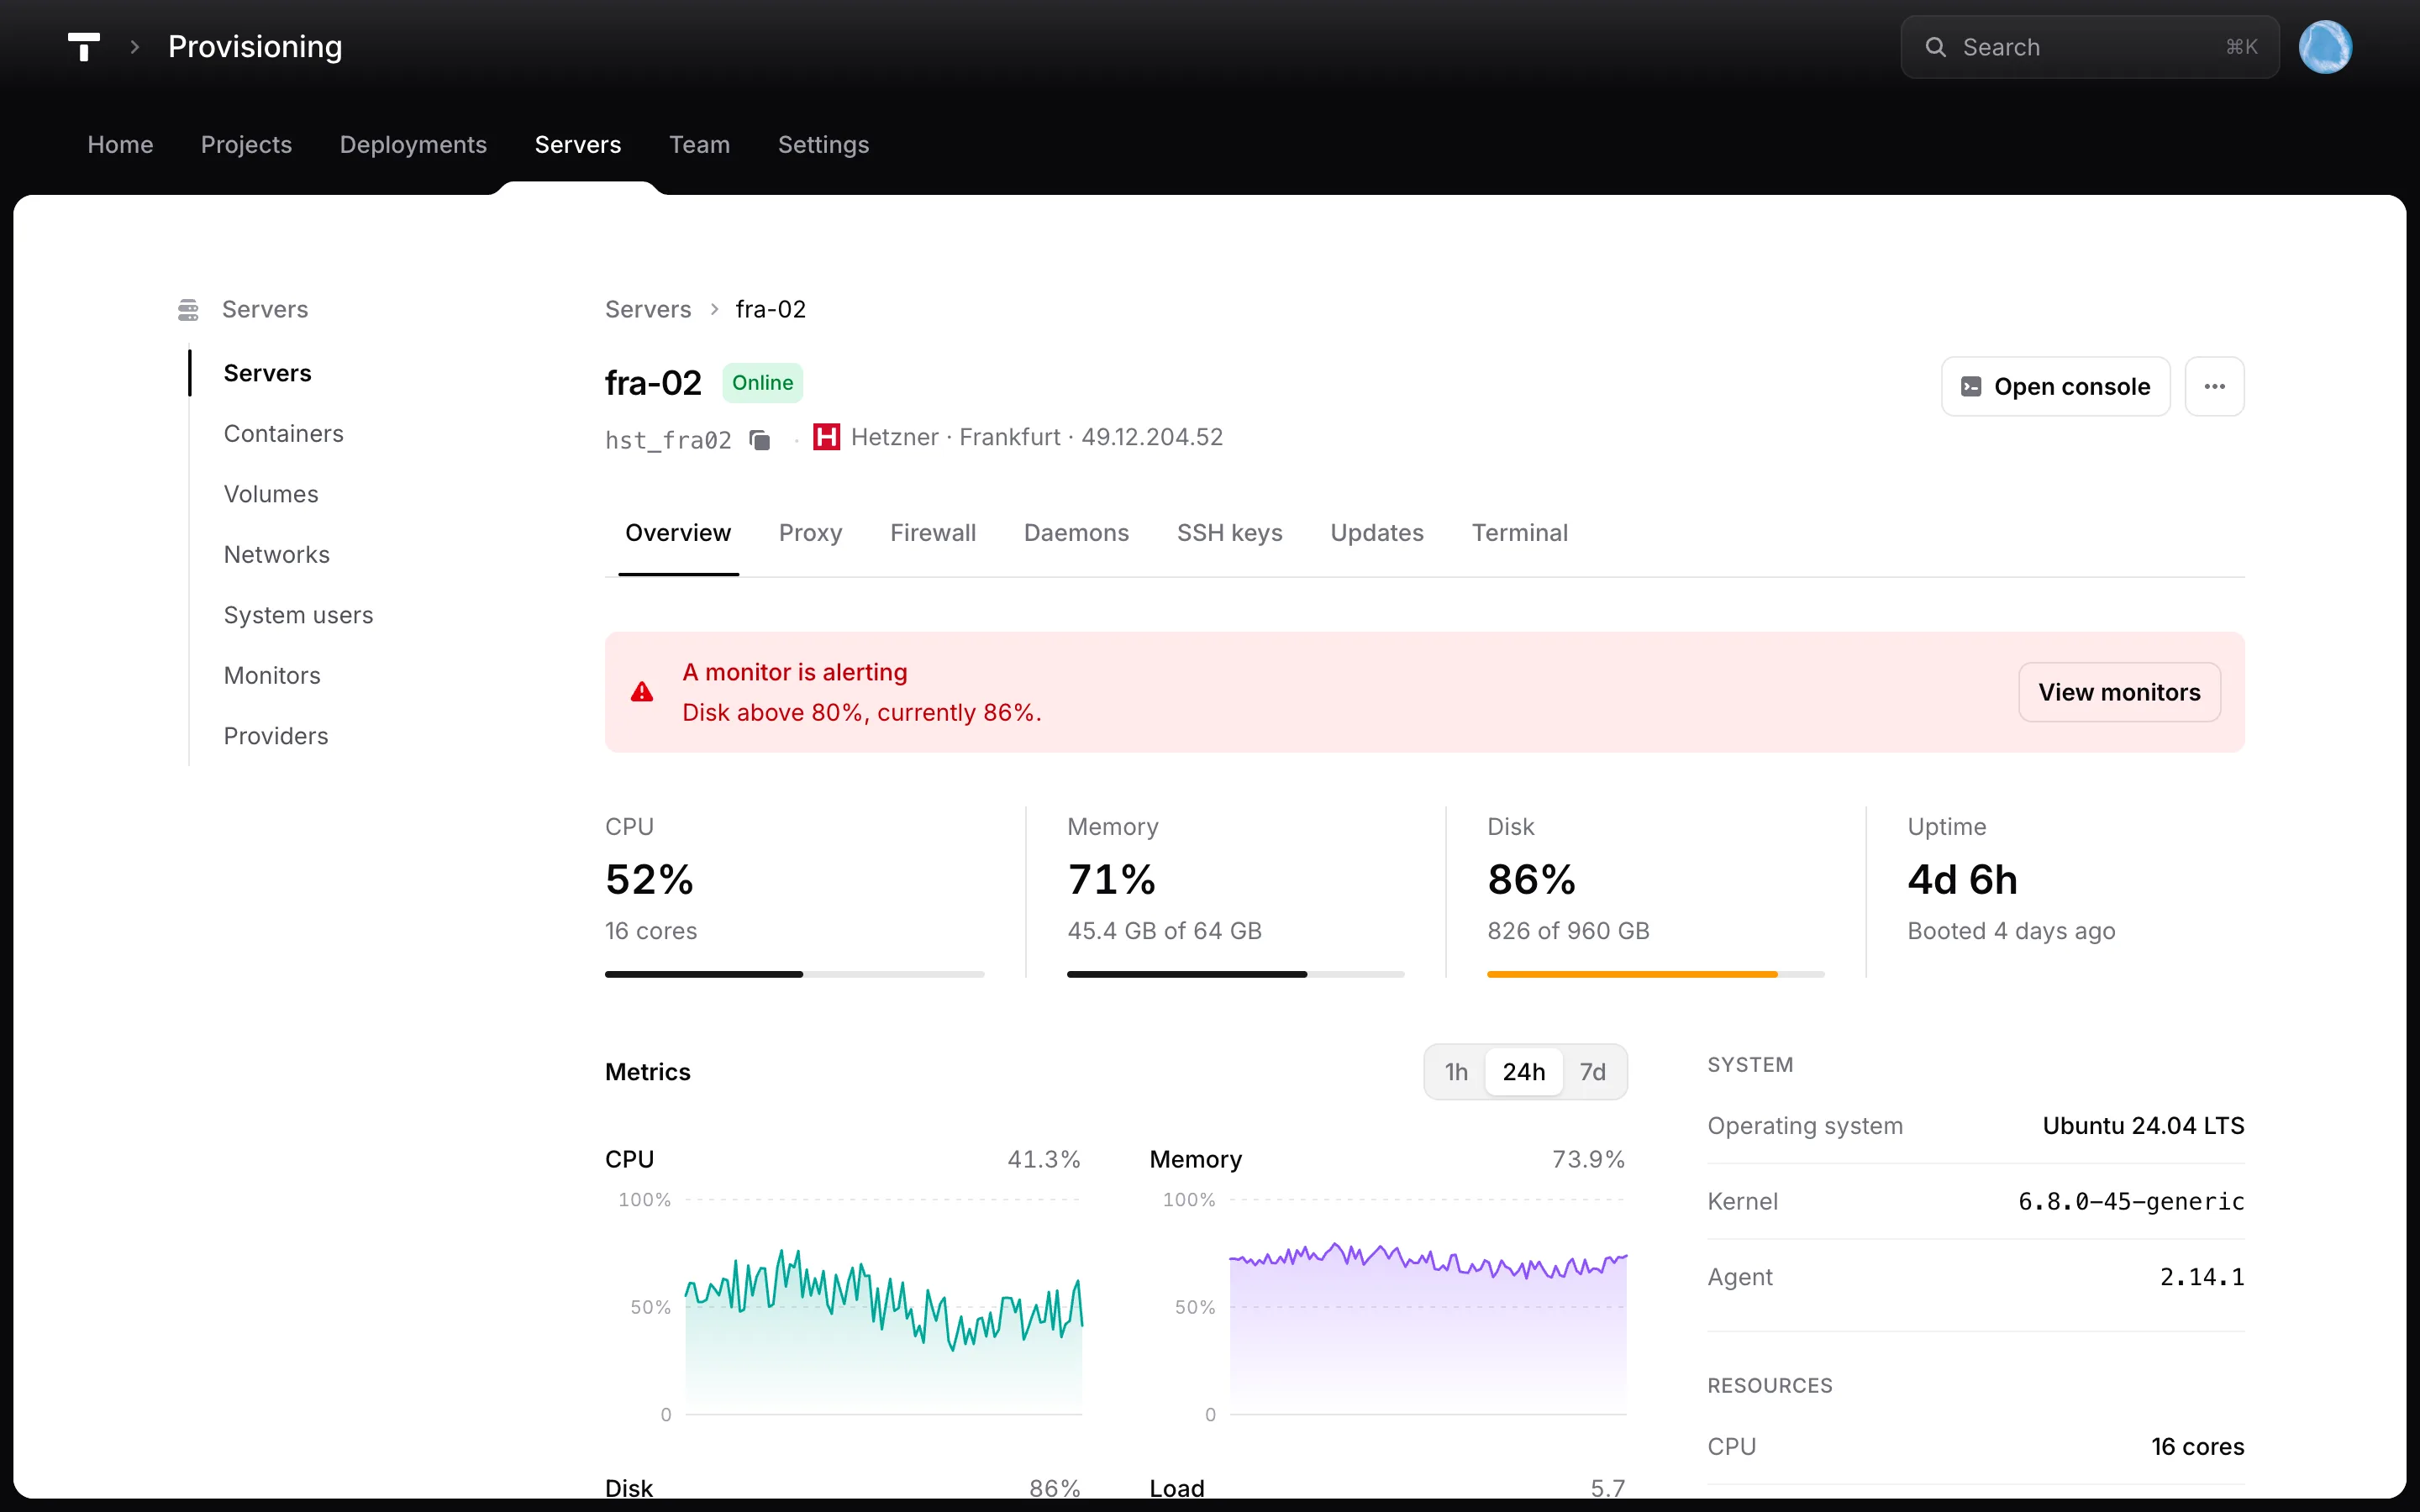Click the Disk above 80% alert message

861,713
